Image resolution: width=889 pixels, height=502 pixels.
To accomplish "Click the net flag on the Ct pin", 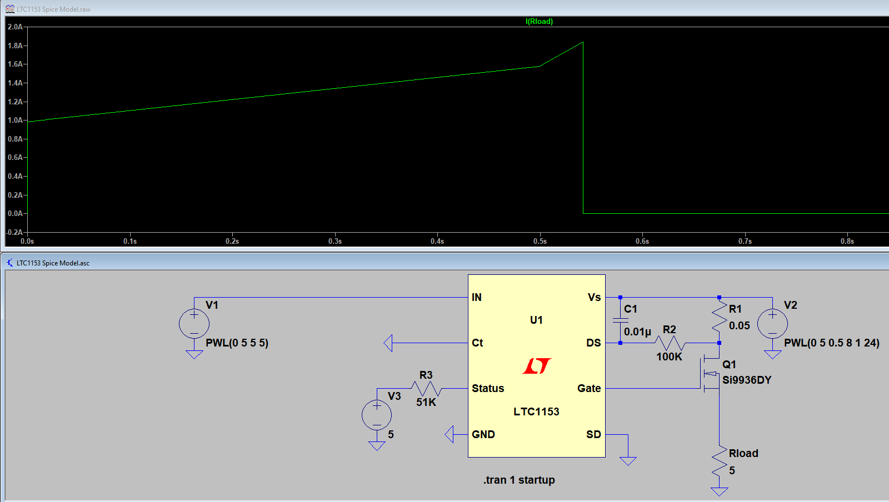I will coord(388,343).
